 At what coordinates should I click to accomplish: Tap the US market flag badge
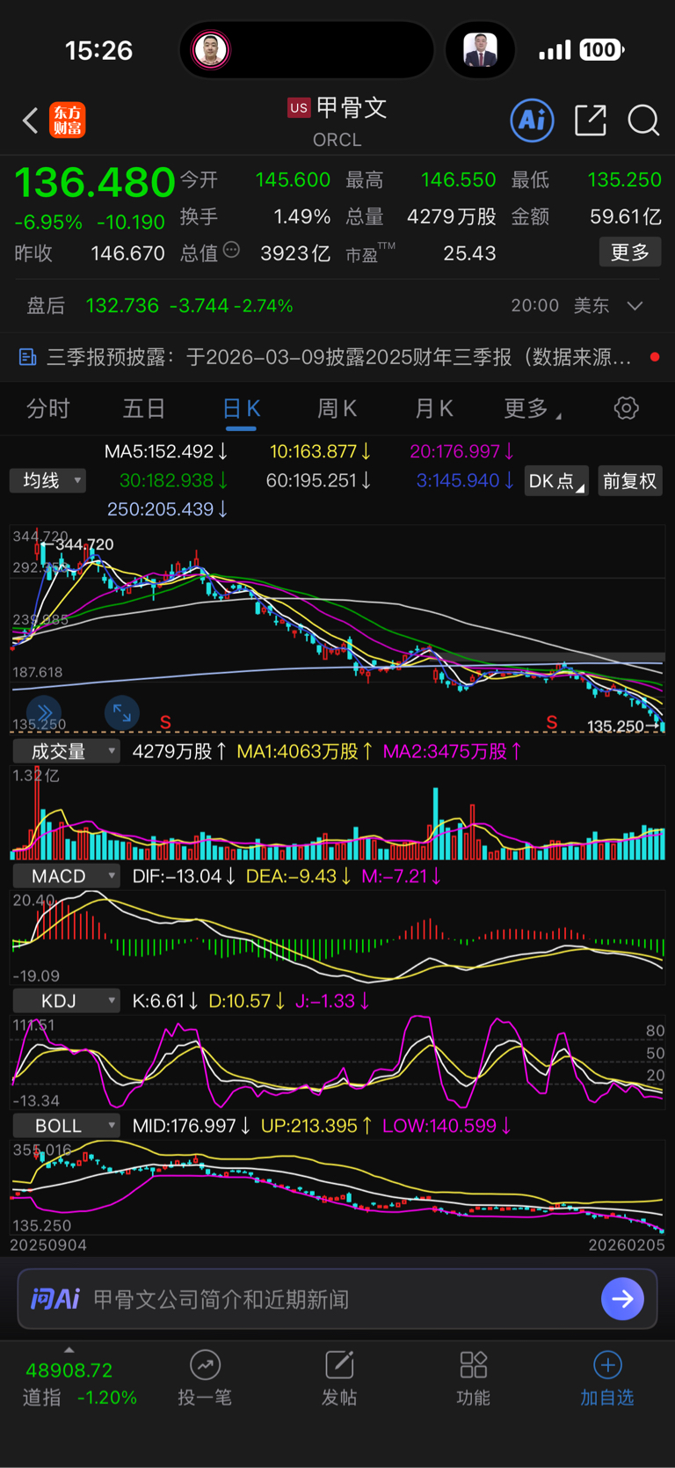click(299, 107)
